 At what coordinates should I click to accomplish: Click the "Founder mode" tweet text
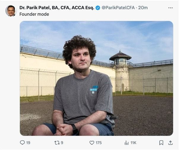point(34,14)
